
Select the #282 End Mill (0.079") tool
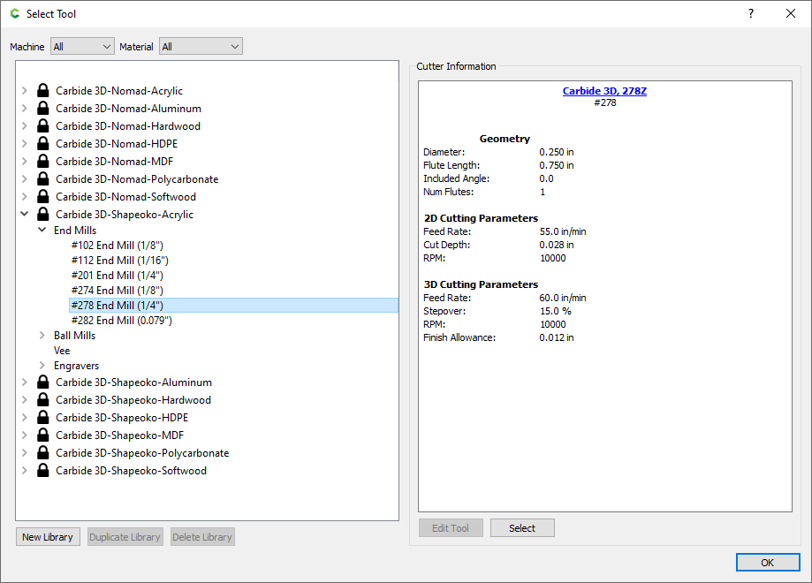point(122,321)
